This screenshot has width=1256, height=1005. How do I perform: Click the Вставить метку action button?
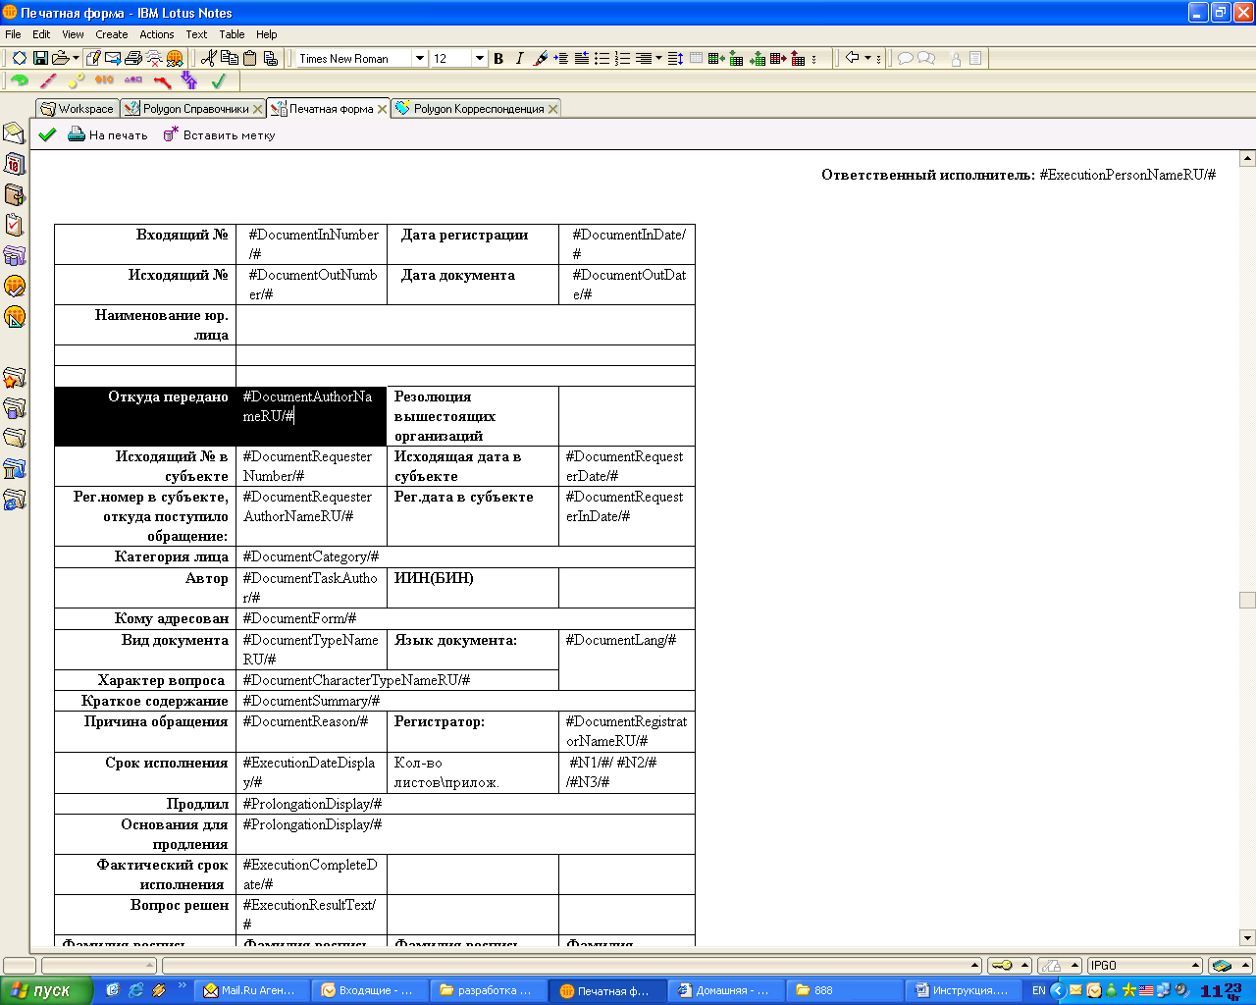click(219, 135)
